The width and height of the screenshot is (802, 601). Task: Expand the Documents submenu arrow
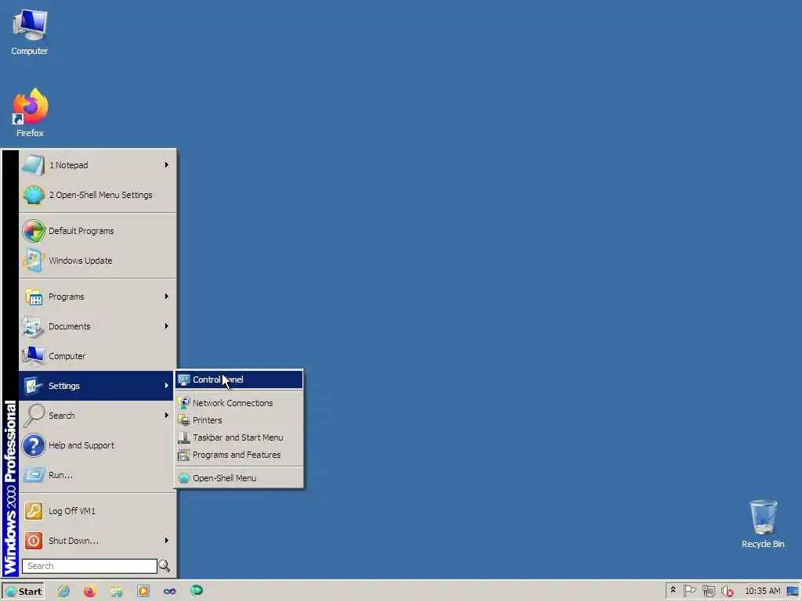pos(166,326)
